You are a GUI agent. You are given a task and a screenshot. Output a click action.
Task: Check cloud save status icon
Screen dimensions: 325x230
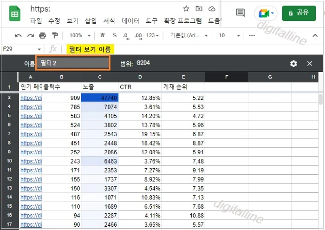[x=212, y=9]
